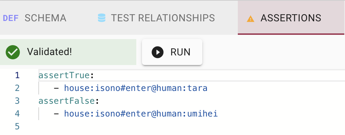Viewport: 345px width, 135px height.
Task: Click the green validated checkmark icon
Action: 13,52
